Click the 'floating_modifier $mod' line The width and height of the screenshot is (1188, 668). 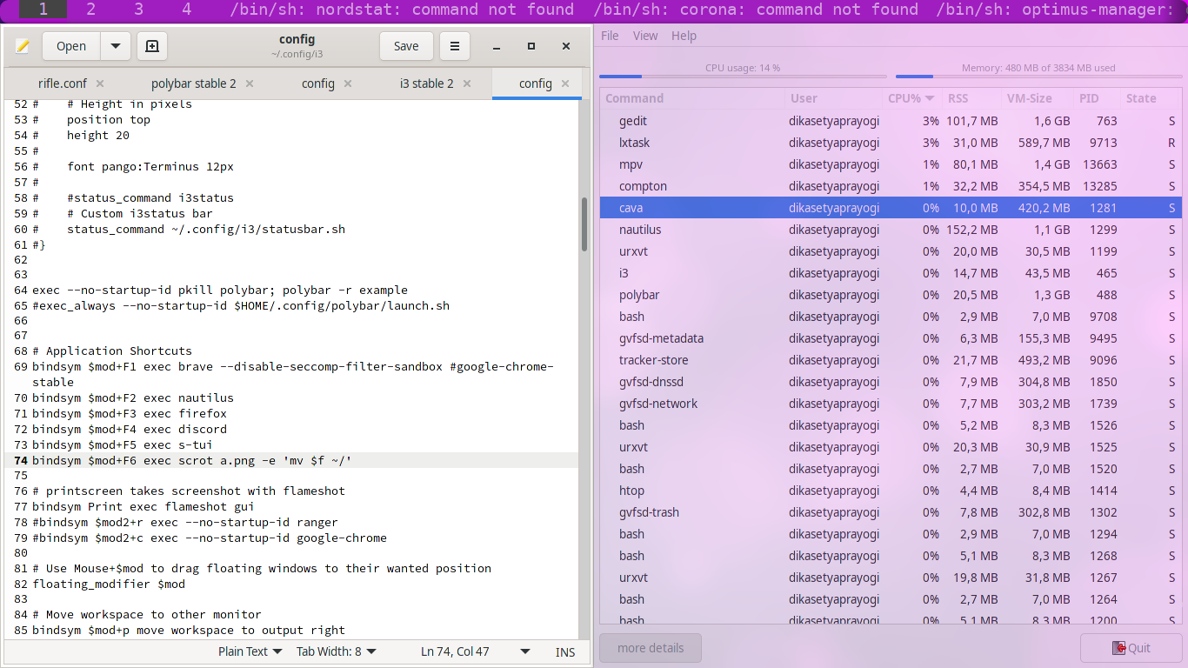tap(109, 584)
